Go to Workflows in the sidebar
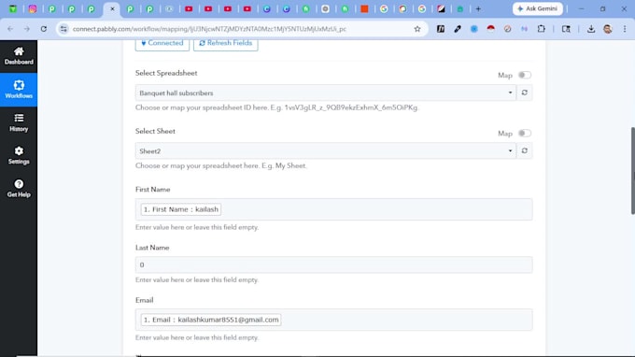This screenshot has height=357, width=635. [x=19, y=90]
